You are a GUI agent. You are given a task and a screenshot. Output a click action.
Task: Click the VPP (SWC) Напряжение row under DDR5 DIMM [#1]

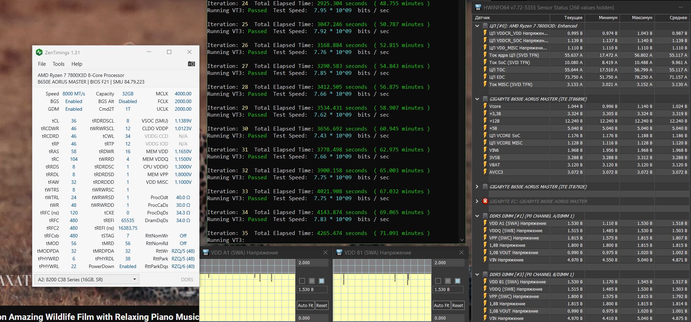coord(582,238)
